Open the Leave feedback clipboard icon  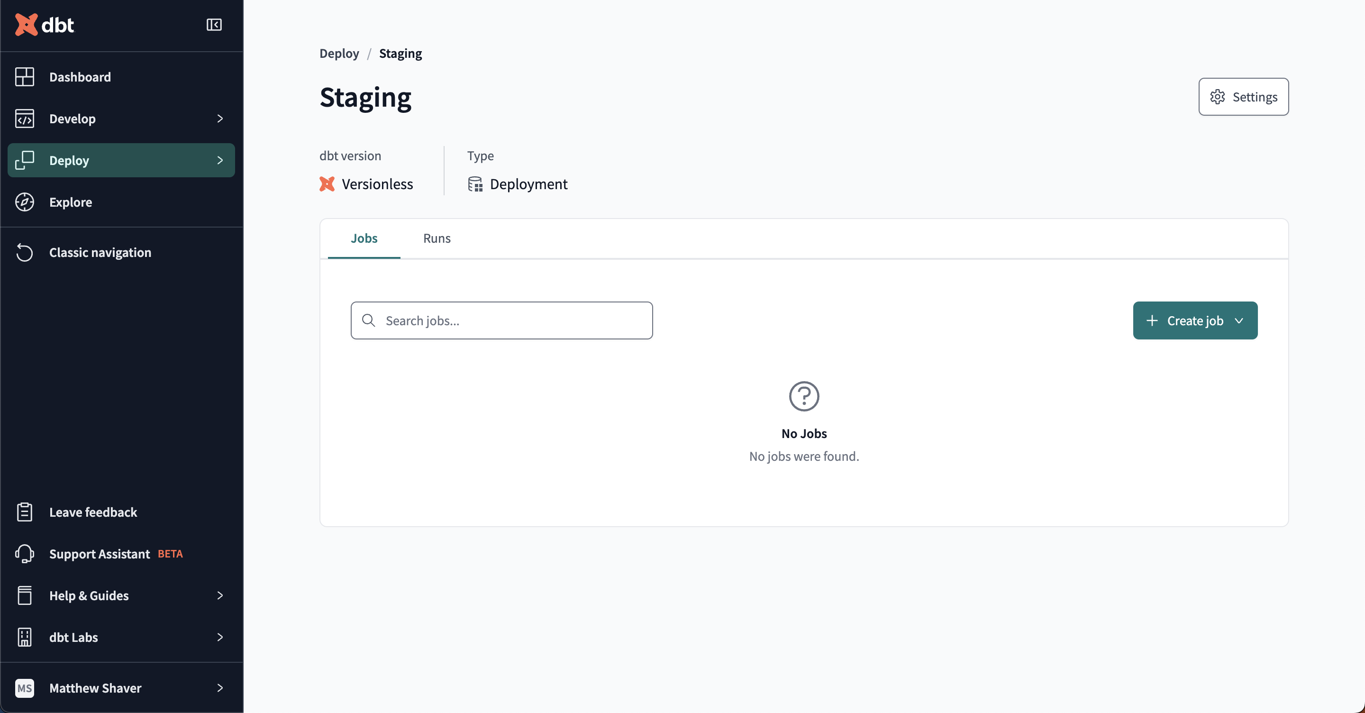point(24,511)
